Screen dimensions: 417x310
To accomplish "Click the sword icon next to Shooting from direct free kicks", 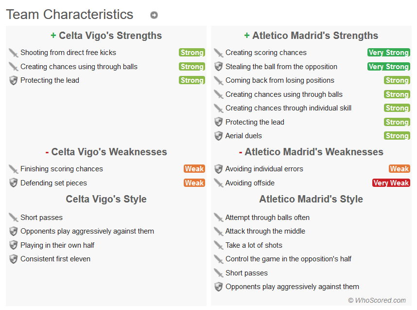I will (13, 53).
